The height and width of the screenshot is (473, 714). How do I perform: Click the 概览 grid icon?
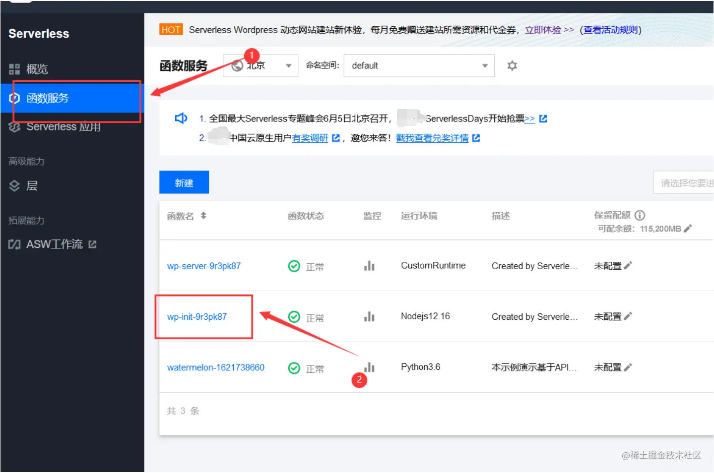point(14,69)
